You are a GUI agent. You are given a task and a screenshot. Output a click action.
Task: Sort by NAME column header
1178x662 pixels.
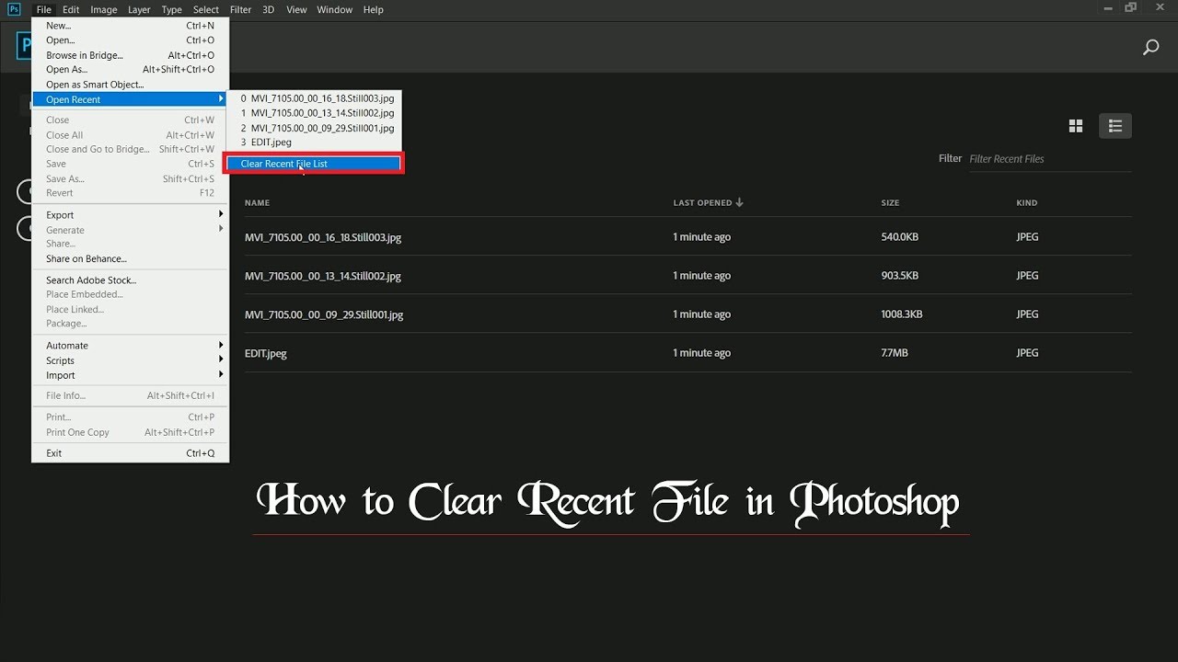257,202
